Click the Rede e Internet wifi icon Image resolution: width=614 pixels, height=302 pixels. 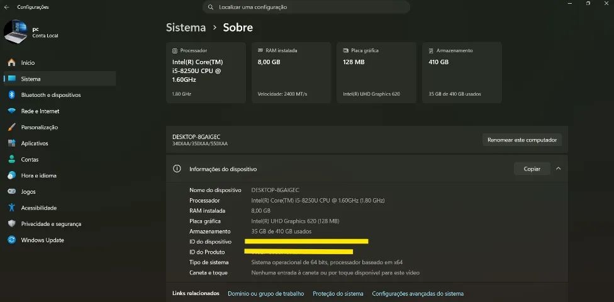[x=12, y=111]
